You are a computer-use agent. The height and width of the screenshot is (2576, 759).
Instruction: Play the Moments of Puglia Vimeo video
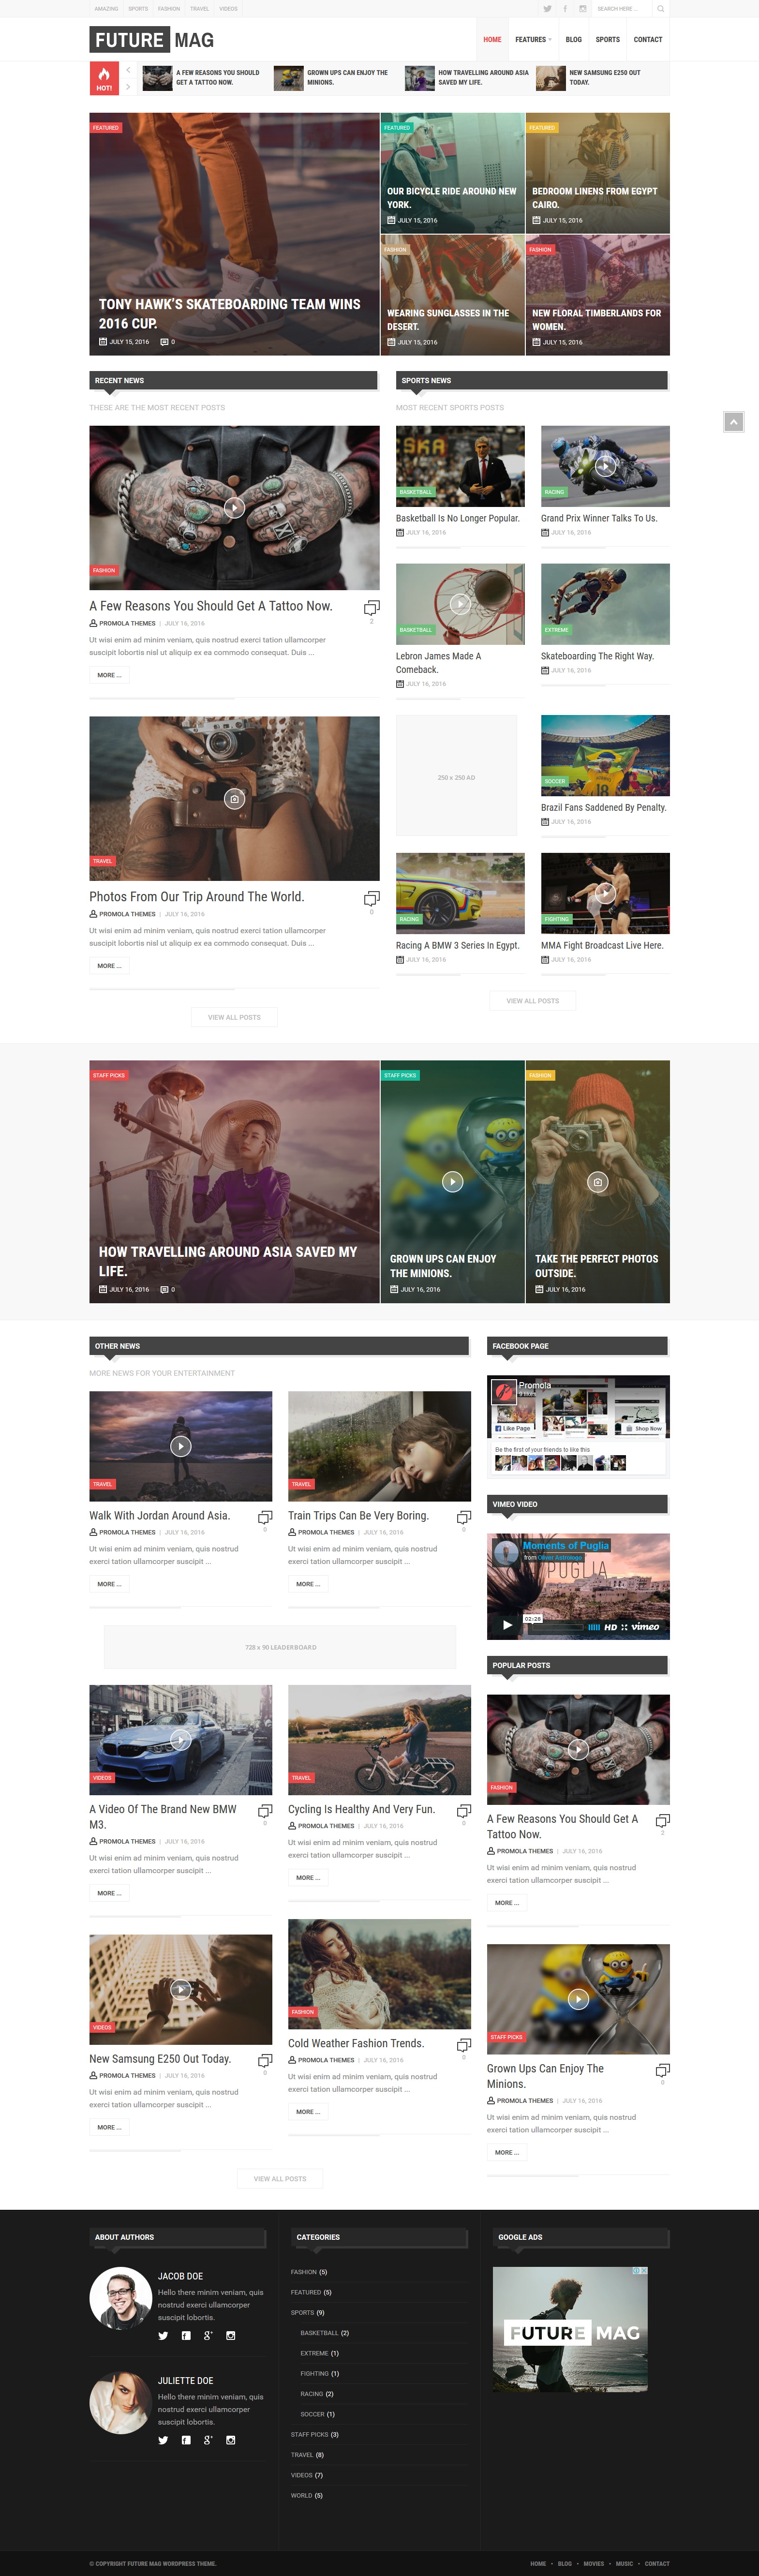(507, 1625)
